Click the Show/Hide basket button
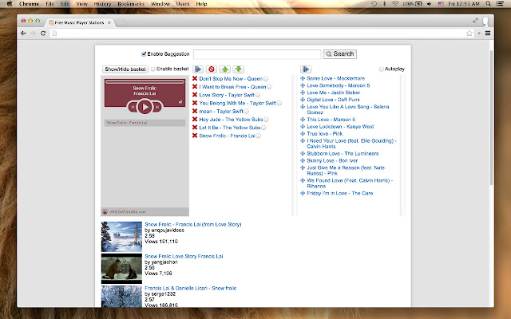Screen dimensions: 511x319 125,69
